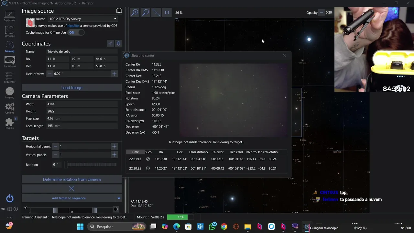Click the Dec seconds field showing 58.8
This screenshot has height=233, width=414.
(106, 66)
